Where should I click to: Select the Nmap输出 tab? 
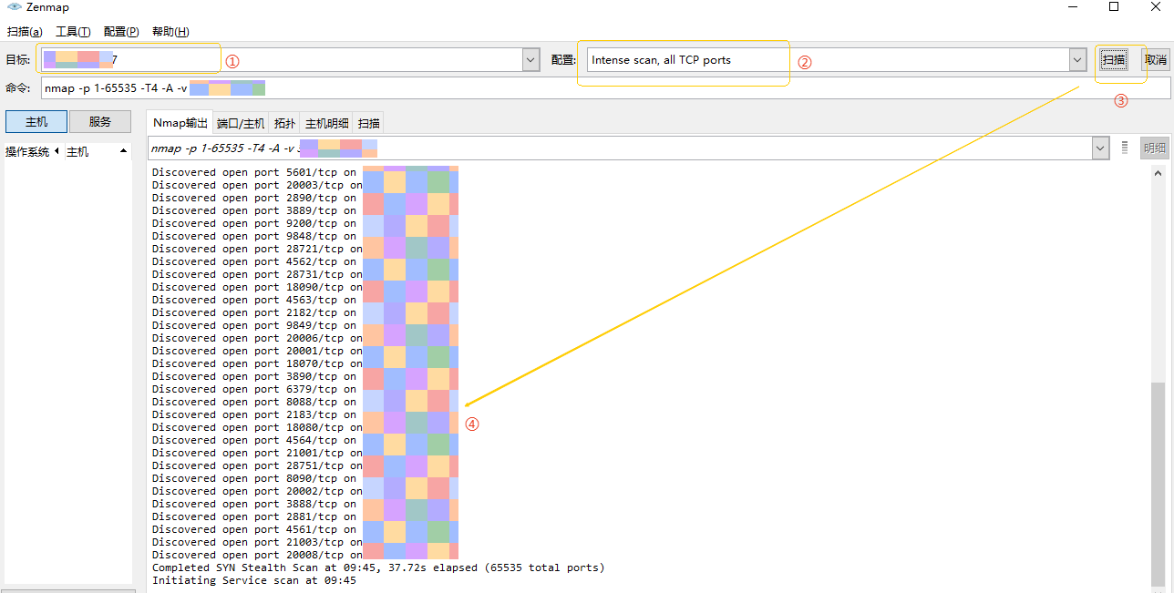tap(180, 123)
